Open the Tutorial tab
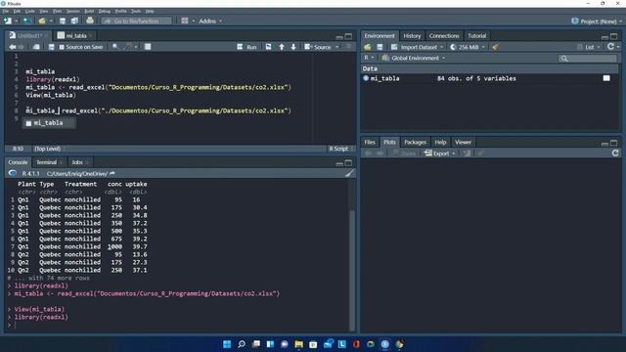626x352 pixels. (477, 36)
